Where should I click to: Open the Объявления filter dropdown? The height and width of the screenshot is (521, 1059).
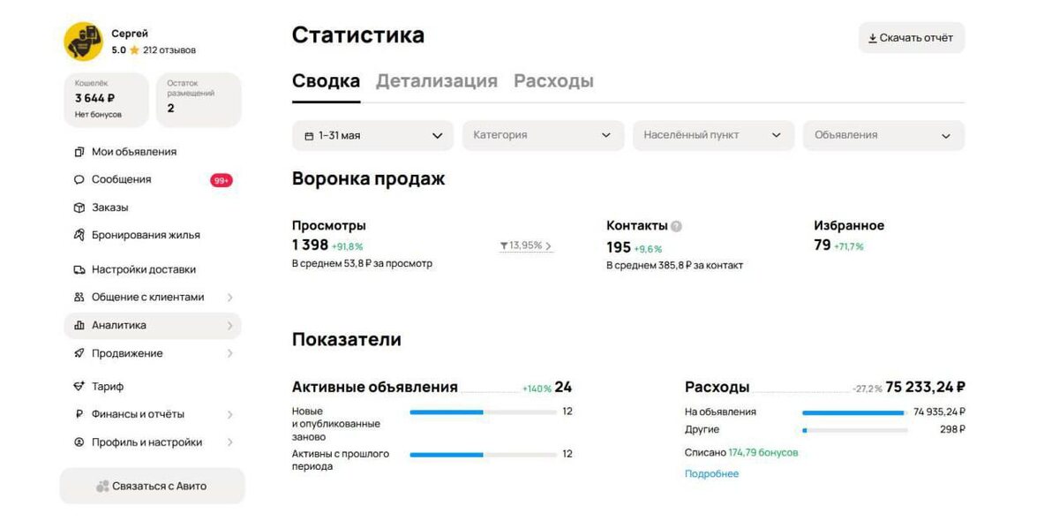click(883, 135)
